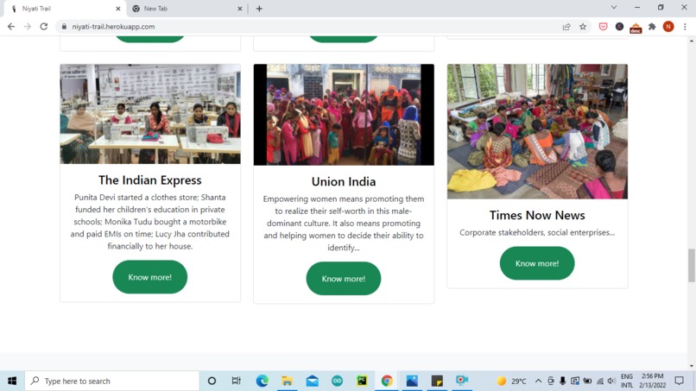
Task: Click the scrollbar up arrow
Action: point(692,41)
